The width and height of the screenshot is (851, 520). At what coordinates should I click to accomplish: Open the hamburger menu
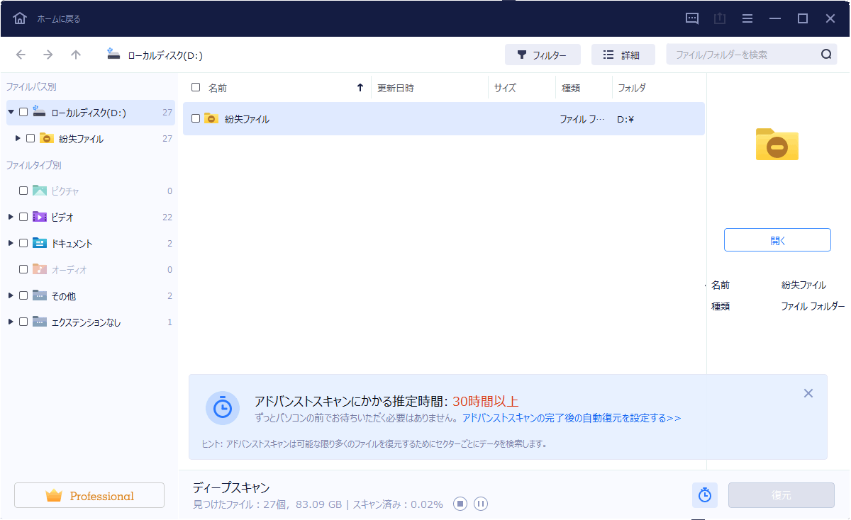(x=747, y=18)
